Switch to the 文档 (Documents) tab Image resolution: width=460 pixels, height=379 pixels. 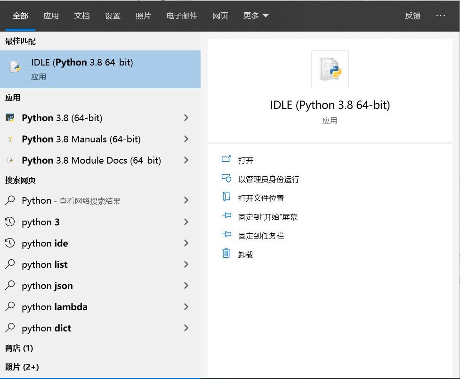[82, 16]
